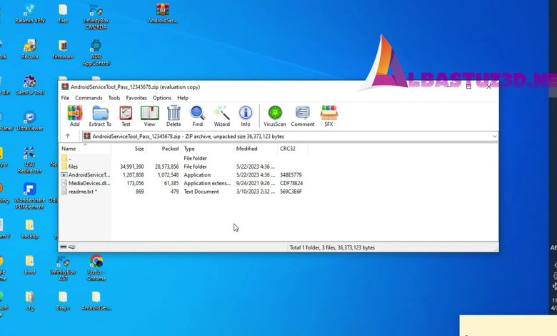Open SamFw Tool desktop icon
The height and width of the screenshot is (336, 557).
click(30, 85)
